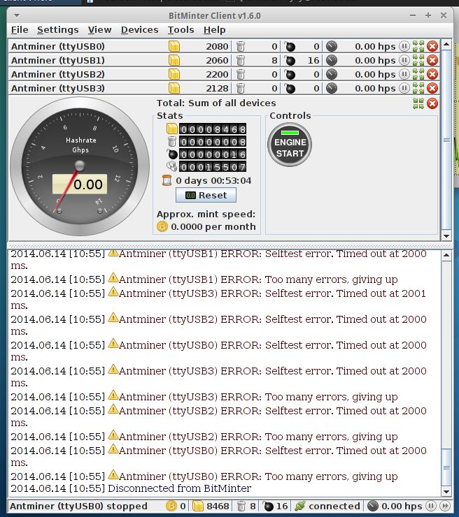Click accepted-proofs box icon in ttyUSB2 row
Screen dimensions: 459x517
click(x=174, y=74)
